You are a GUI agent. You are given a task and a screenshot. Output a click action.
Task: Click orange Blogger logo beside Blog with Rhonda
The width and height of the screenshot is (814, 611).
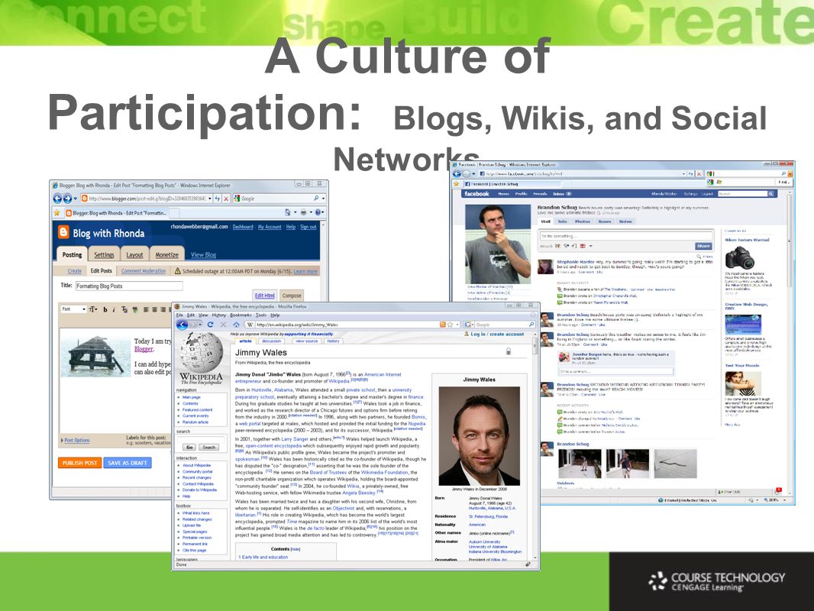pyautogui.click(x=63, y=232)
